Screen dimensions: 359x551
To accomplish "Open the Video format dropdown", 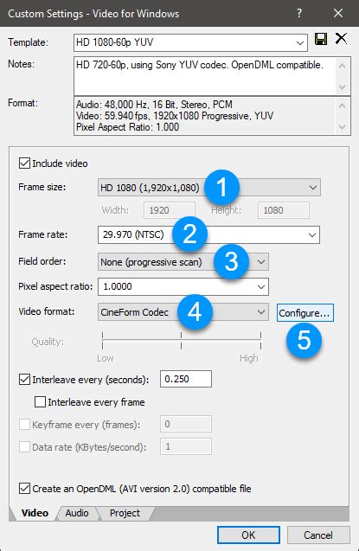I will coord(261,312).
